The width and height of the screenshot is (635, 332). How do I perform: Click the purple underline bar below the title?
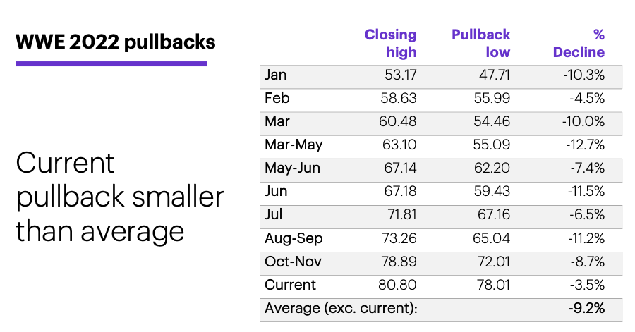(111, 63)
